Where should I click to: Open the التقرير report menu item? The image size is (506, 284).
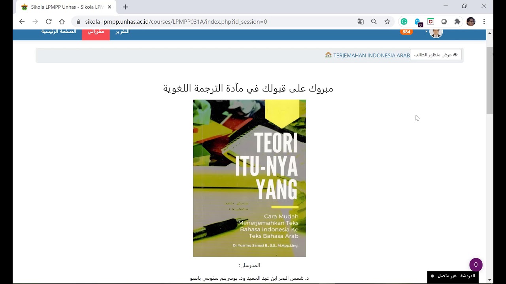[123, 32]
